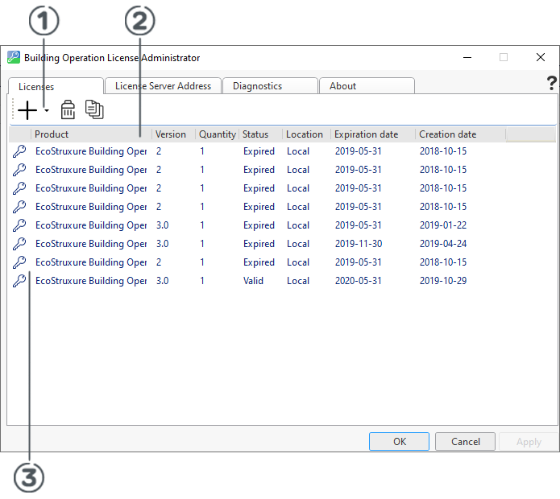Open the License Server Address tab
Screen dimensions: 560x499
(164, 86)
